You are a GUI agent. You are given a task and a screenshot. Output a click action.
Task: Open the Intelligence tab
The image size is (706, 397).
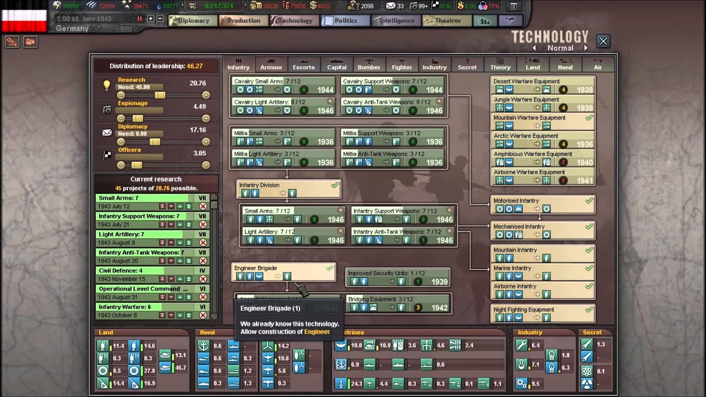(x=395, y=20)
